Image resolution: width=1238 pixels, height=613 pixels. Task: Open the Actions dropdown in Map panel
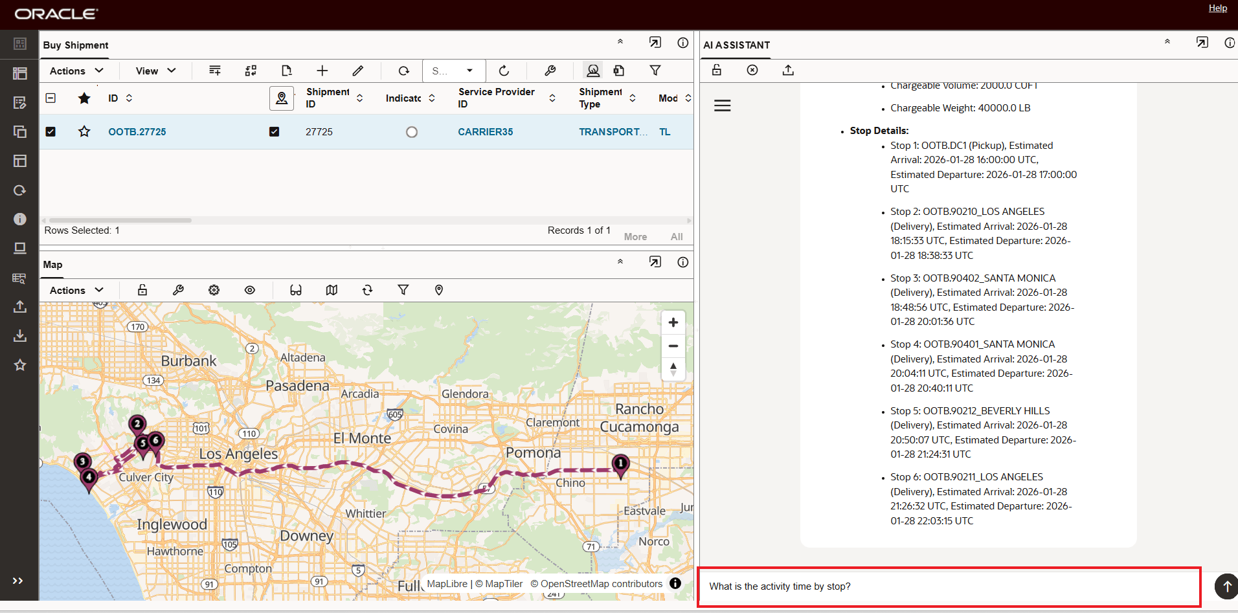pos(76,290)
